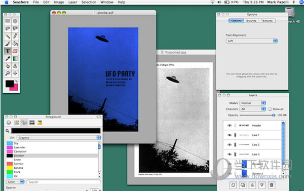Open the color palettes picker mode
The height and width of the screenshot is (191, 304).
[x=24, y=123]
